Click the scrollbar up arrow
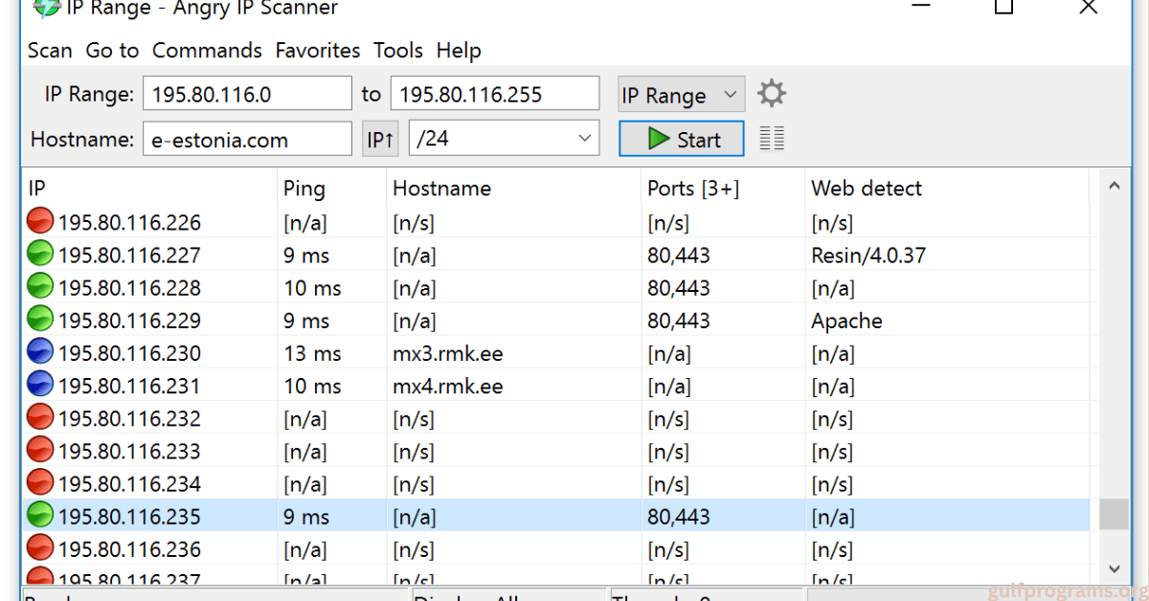 click(x=1113, y=187)
